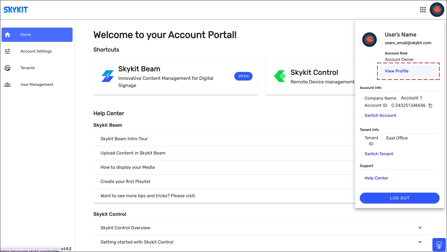Viewport: 447px width, 252px height.
Task: Open Account Settings from the sidebar
Action: click(37, 51)
